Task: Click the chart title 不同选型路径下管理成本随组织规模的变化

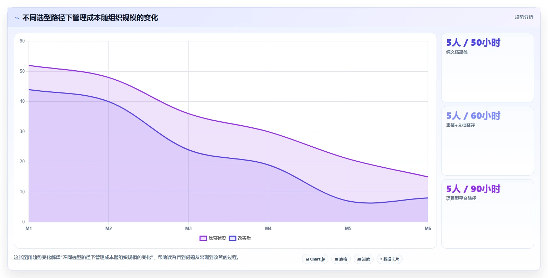Action: [x=90, y=17]
